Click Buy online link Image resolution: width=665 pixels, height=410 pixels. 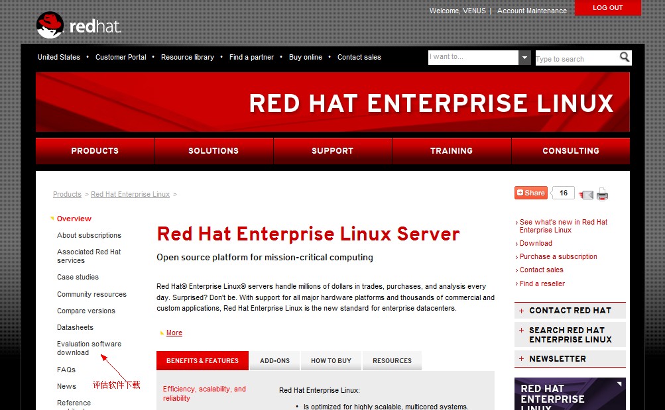306,57
